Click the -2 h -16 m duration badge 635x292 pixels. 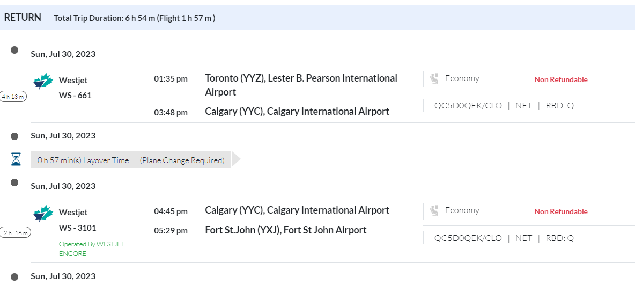[15, 232]
